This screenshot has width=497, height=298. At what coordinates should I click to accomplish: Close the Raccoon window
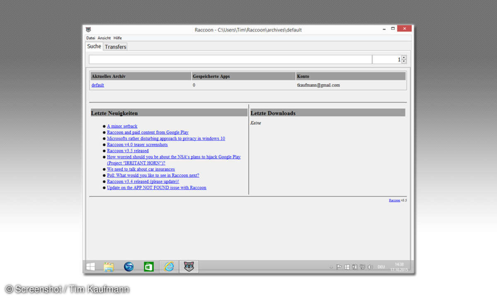click(x=404, y=29)
